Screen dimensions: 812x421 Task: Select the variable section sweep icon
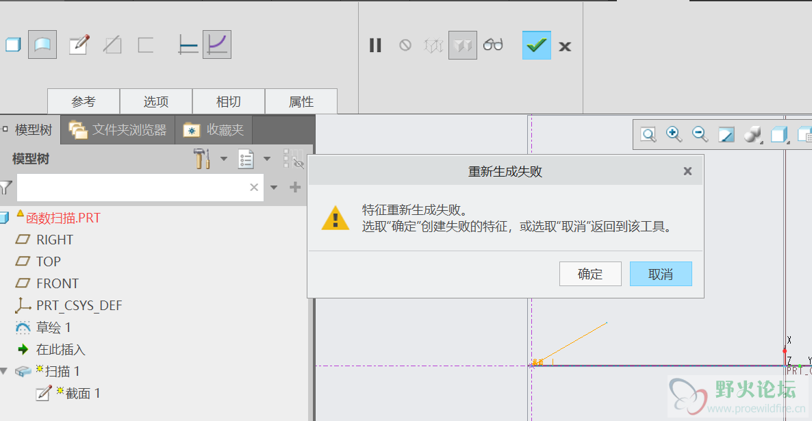pyautogui.click(x=217, y=44)
